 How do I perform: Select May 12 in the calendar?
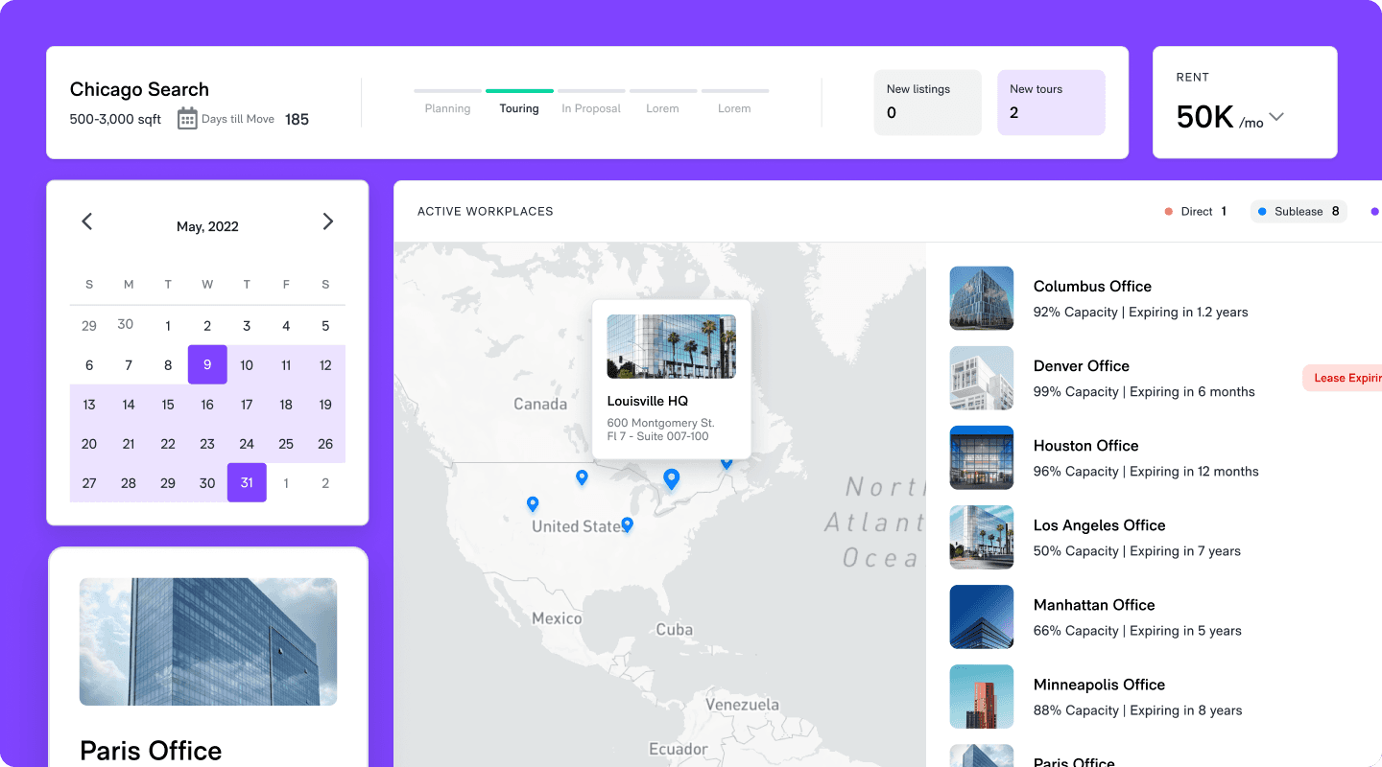point(325,365)
